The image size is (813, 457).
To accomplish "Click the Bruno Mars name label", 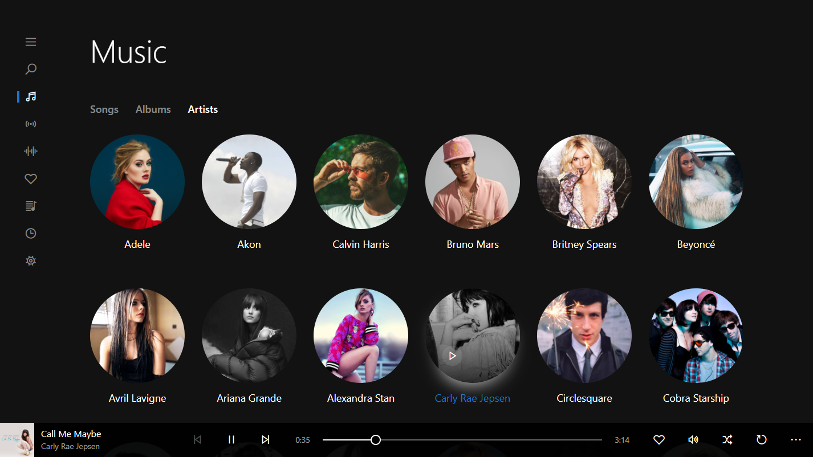I will point(473,244).
